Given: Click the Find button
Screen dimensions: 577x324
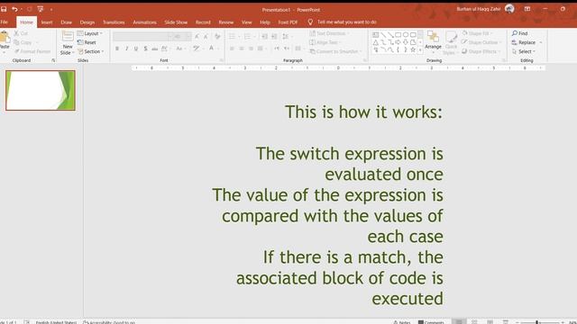Looking at the screenshot, I should coord(520,33).
